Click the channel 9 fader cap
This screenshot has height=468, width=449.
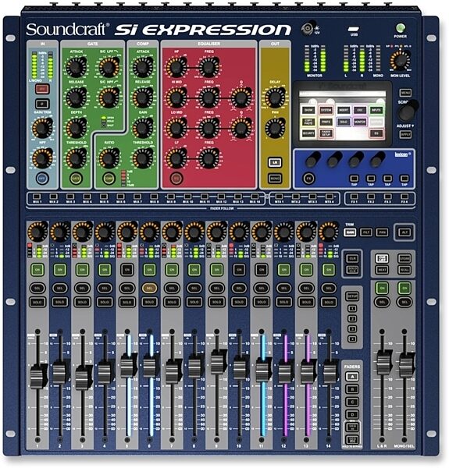[x=217, y=361]
